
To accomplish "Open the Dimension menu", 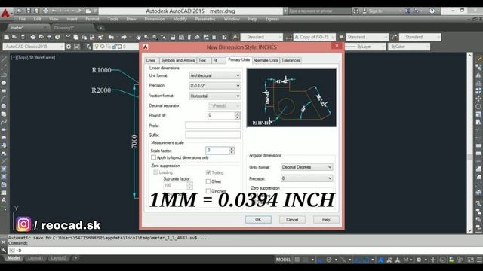I will (x=155, y=19).
